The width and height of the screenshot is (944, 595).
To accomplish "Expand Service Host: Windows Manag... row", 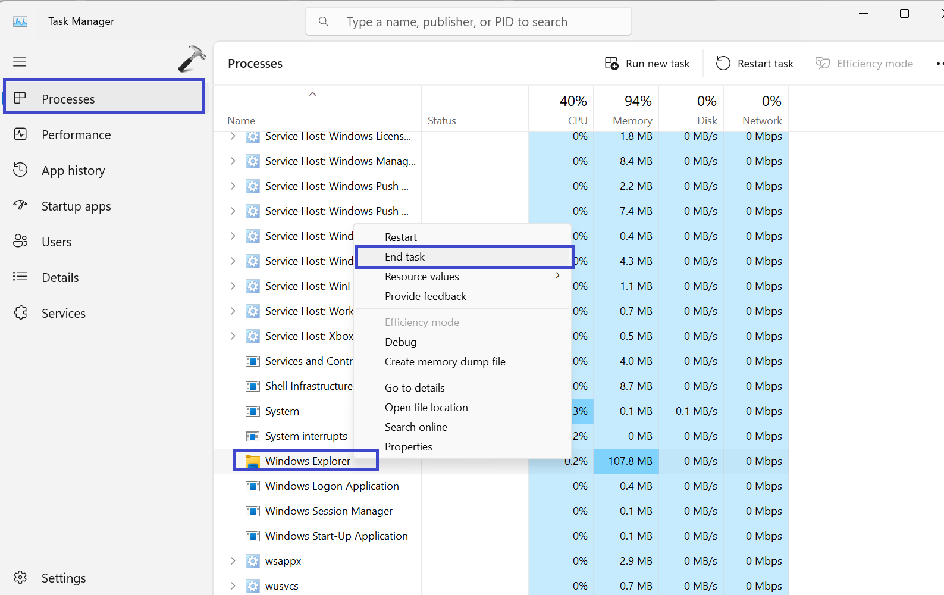I will [233, 161].
